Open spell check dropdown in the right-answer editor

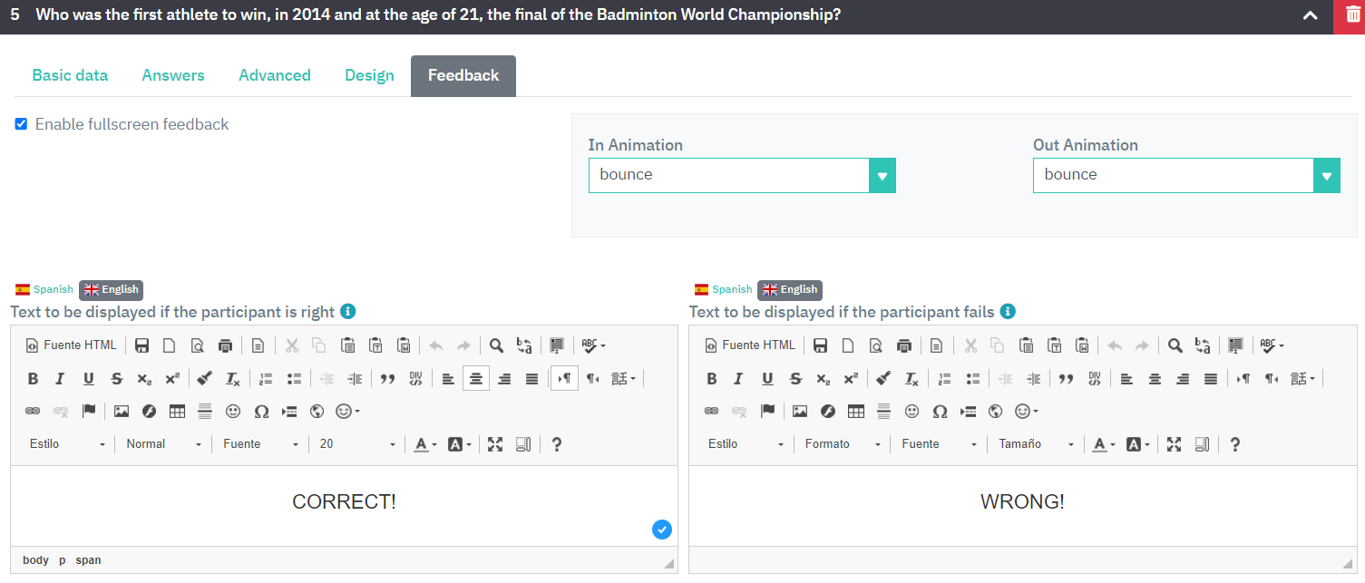pos(593,345)
